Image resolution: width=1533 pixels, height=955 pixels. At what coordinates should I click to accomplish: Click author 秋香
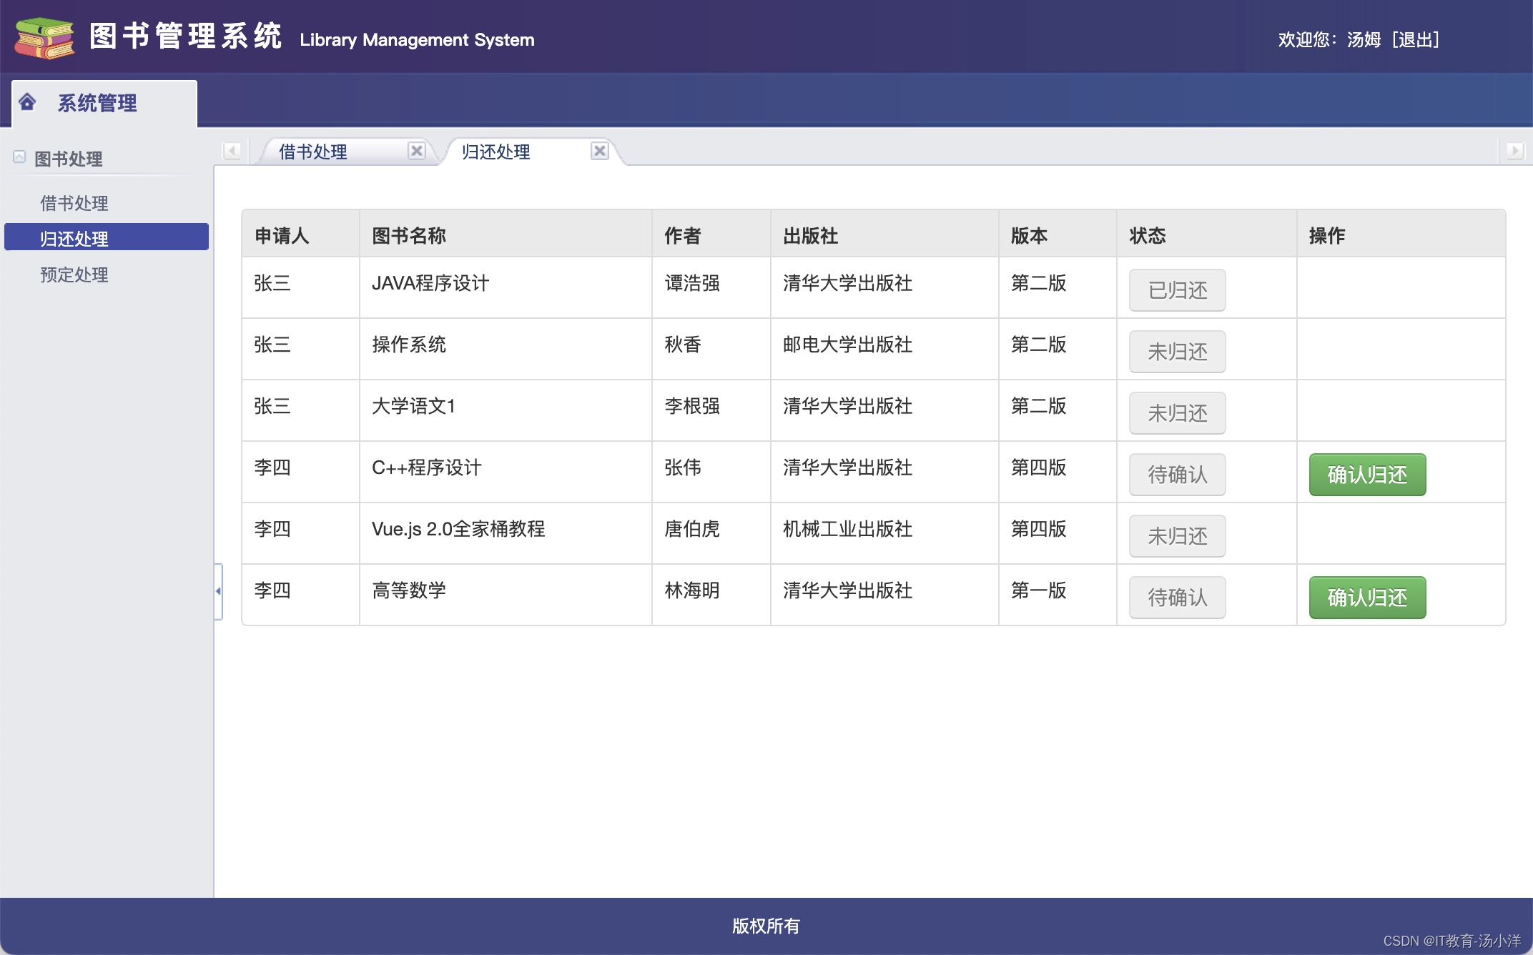click(683, 345)
